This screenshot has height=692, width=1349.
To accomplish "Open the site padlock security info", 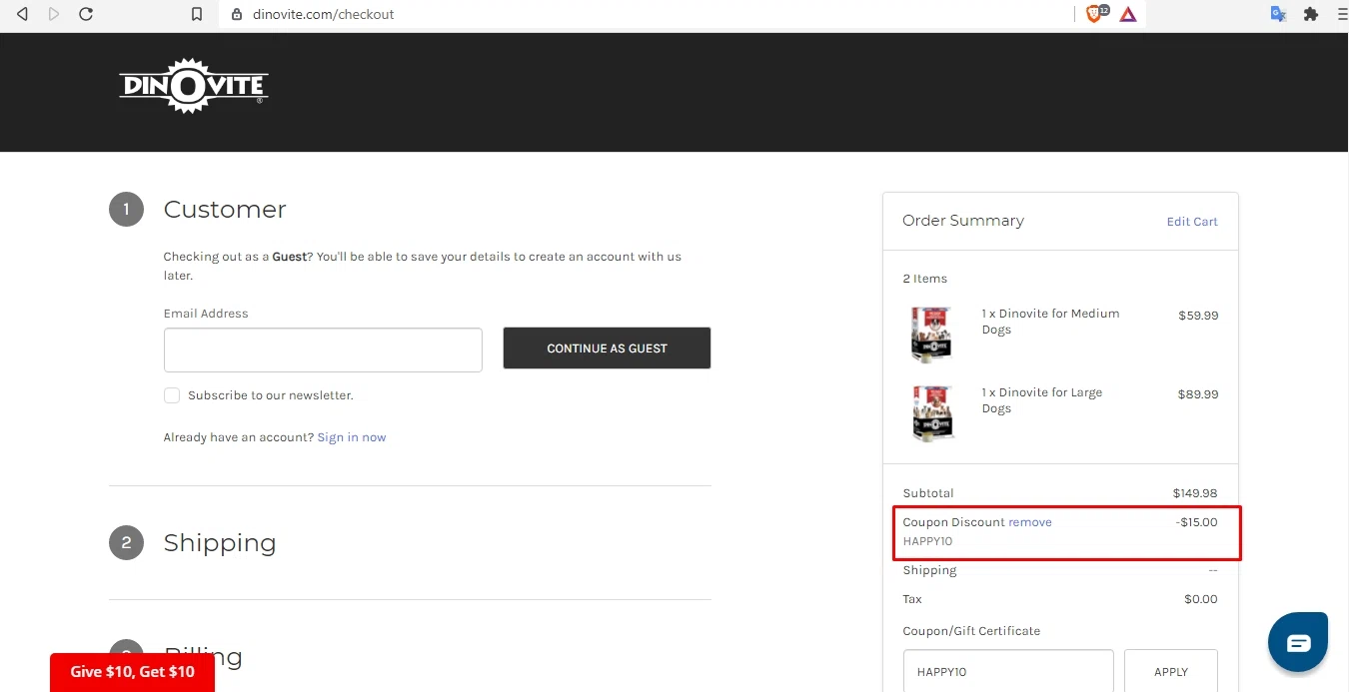I will (x=237, y=14).
